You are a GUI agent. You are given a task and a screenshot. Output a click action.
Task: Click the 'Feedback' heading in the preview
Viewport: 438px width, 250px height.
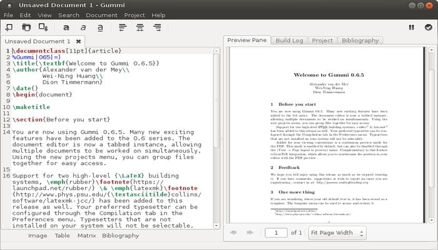click(289, 167)
